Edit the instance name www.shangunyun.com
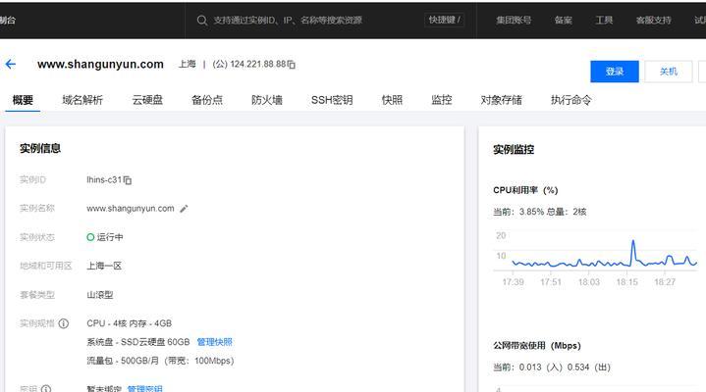 coord(184,209)
